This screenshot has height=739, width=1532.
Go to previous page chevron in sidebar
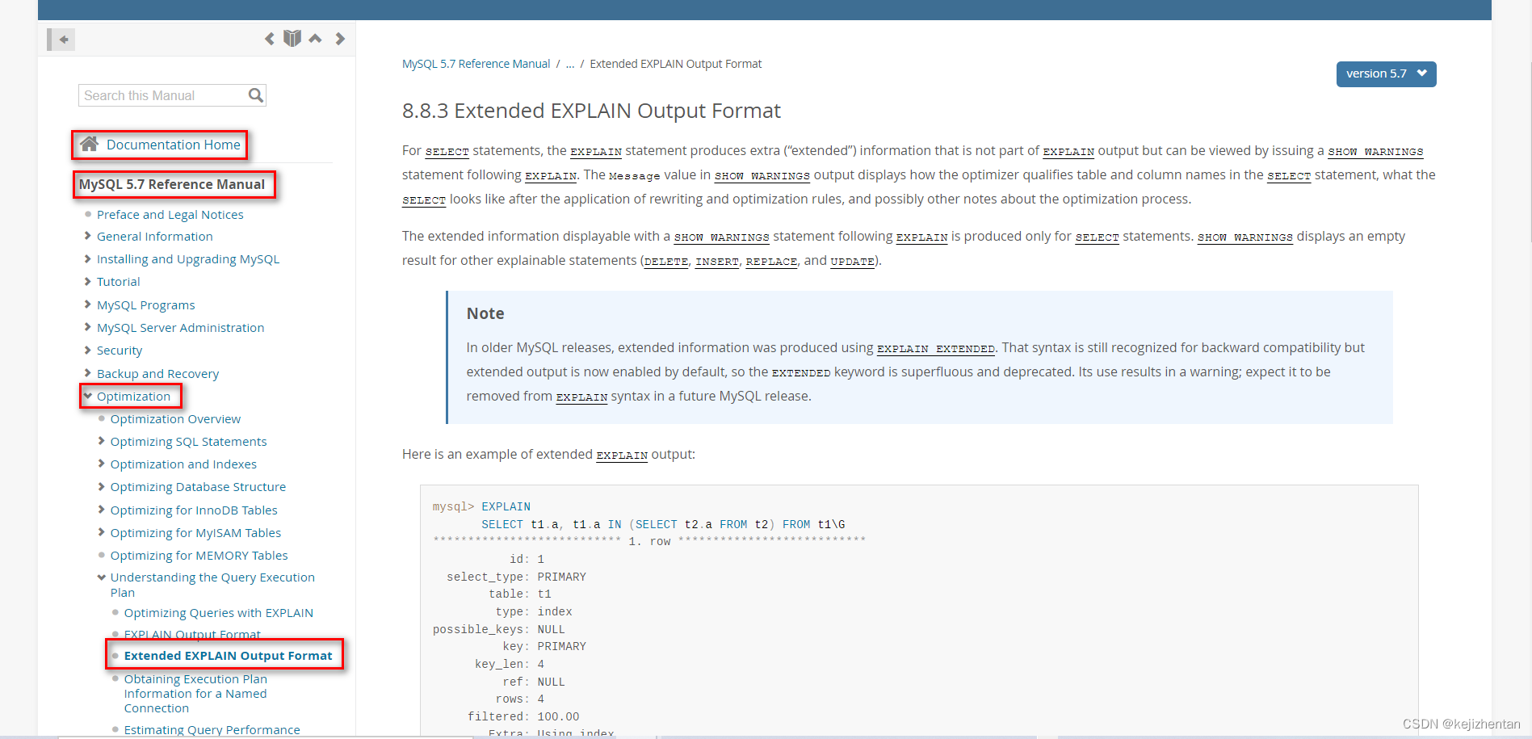[x=270, y=39]
